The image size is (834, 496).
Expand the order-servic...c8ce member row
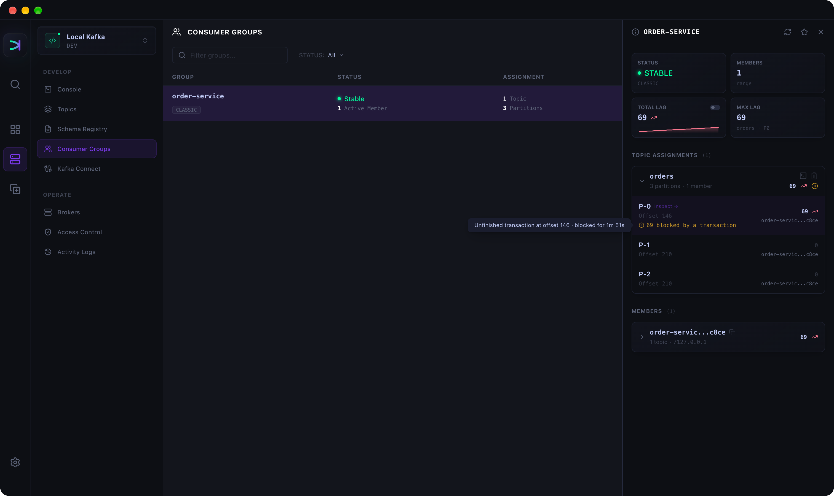point(642,337)
